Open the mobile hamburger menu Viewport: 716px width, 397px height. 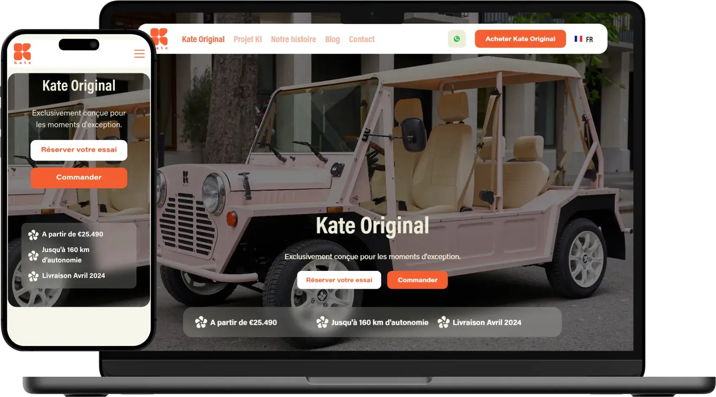[x=139, y=54]
